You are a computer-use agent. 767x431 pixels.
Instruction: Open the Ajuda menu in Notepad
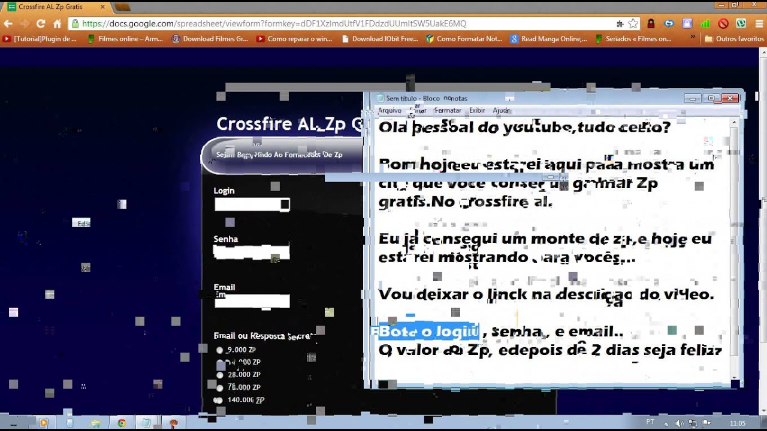[x=501, y=111]
